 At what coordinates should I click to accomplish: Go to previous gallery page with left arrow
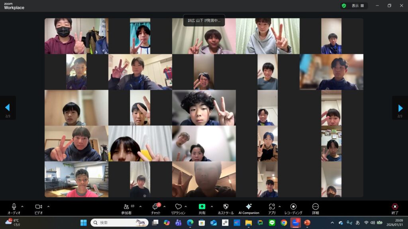coord(7,108)
